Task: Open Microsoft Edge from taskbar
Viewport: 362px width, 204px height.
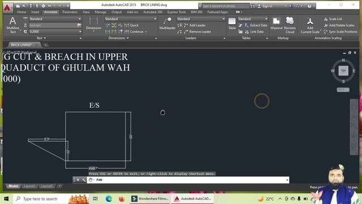Action: [109, 199]
